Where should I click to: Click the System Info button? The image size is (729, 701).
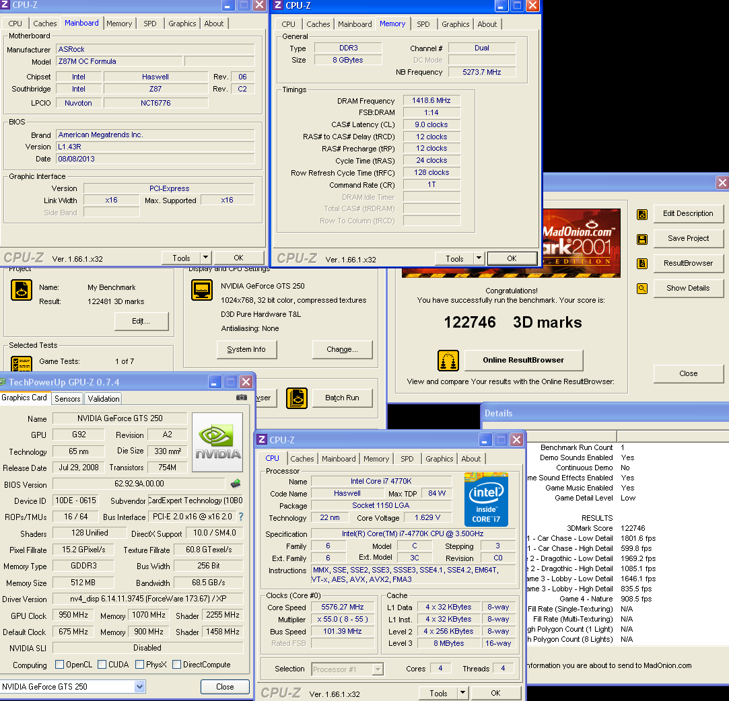click(x=246, y=349)
